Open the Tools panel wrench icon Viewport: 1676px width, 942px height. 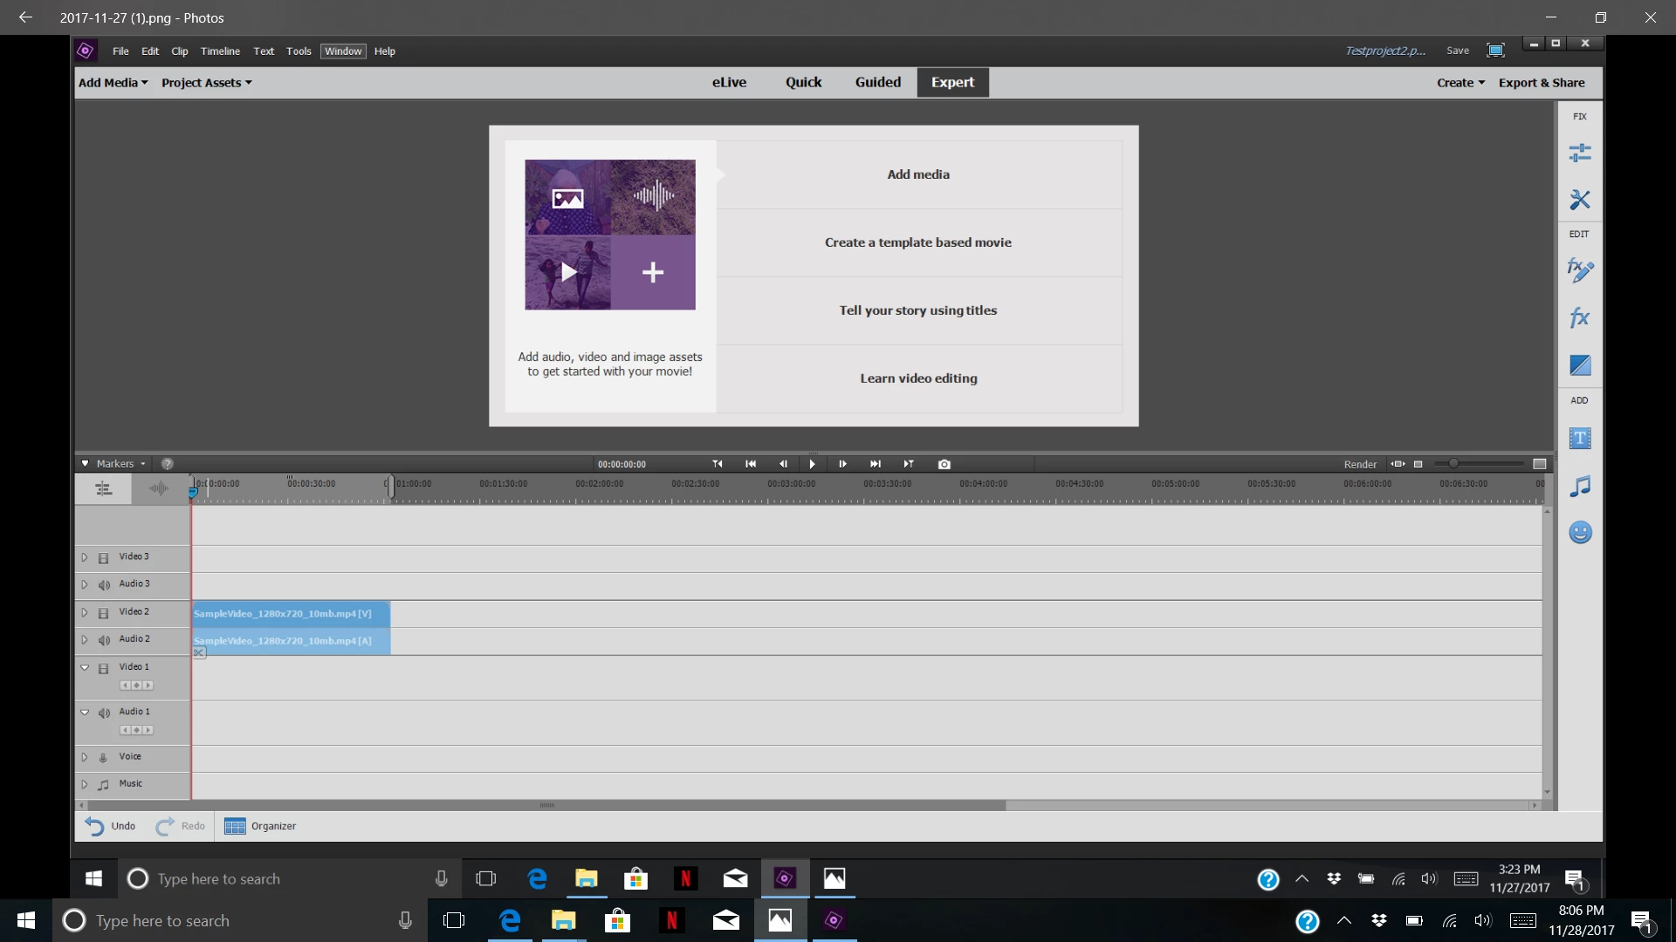pyautogui.click(x=1579, y=200)
